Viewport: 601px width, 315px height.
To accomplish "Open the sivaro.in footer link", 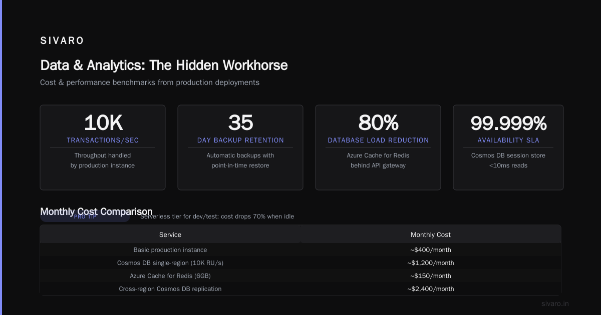I will [555, 303].
